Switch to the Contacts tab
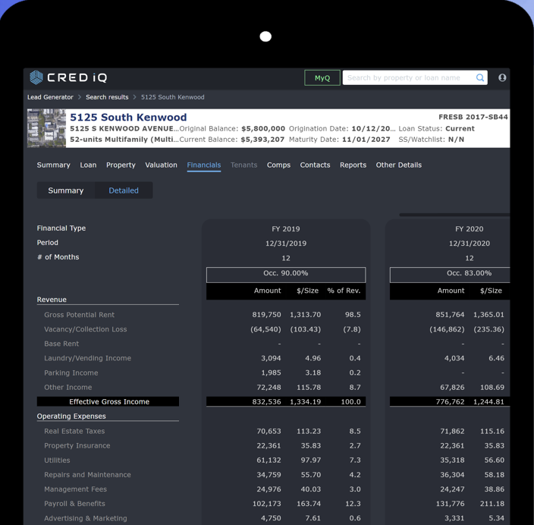The height and width of the screenshot is (525, 534). pos(315,165)
